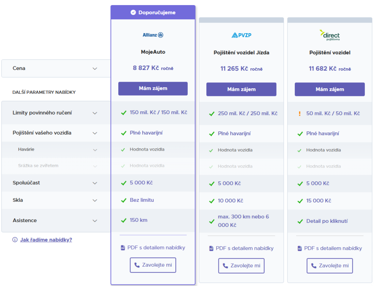
Task: Click the PVZP insurer logo
Action: tap(241, 35)
